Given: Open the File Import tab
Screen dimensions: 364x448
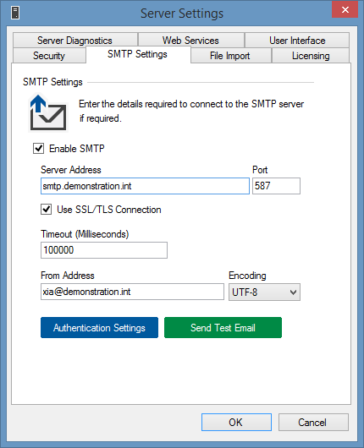Looking at the screenshot, I should [230, 56].
